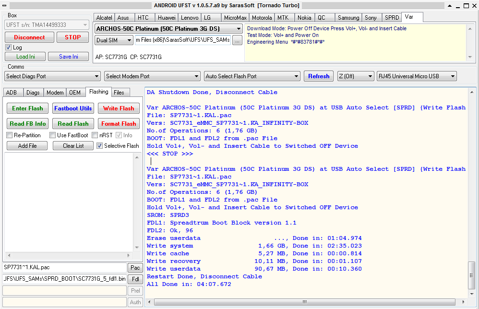Switch to the Alcatel tab

click(x=104, y=18)
